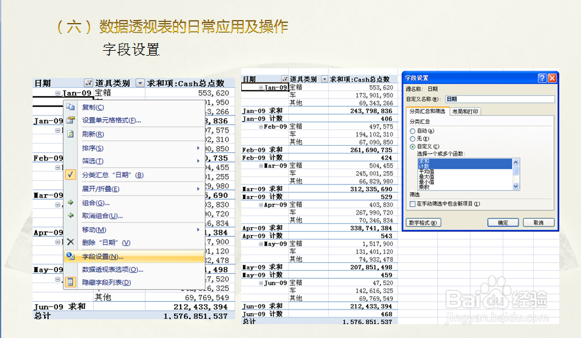581x338 pixels.
Task: Click function list scroll-up arrow
Action: coord(516,162)
